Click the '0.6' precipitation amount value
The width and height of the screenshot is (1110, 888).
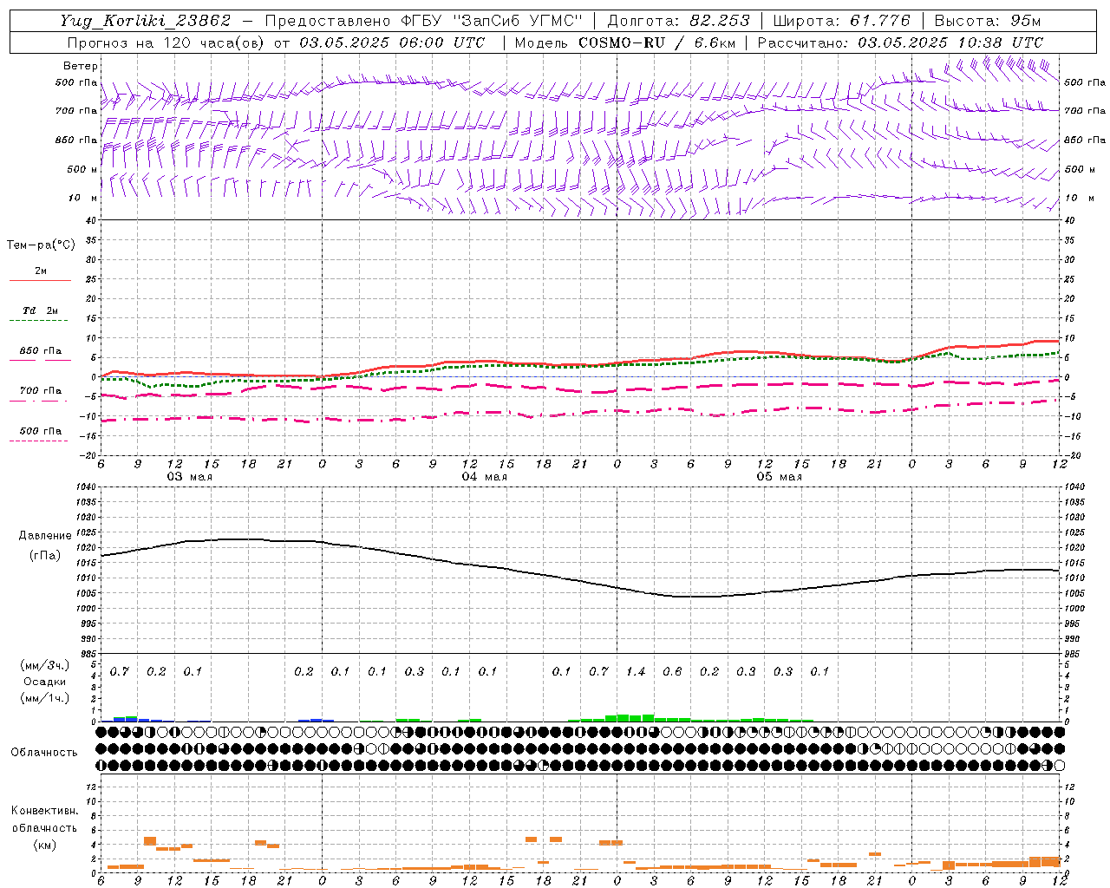tap(672, 671)
